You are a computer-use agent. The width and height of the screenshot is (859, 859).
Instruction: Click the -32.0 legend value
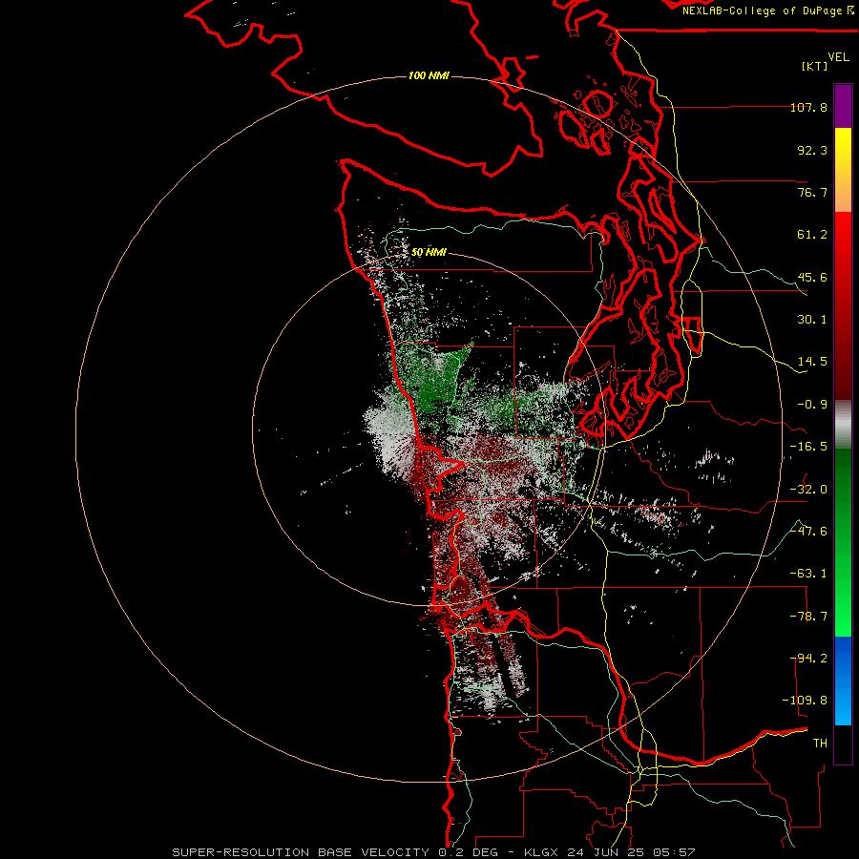point(808,490)
